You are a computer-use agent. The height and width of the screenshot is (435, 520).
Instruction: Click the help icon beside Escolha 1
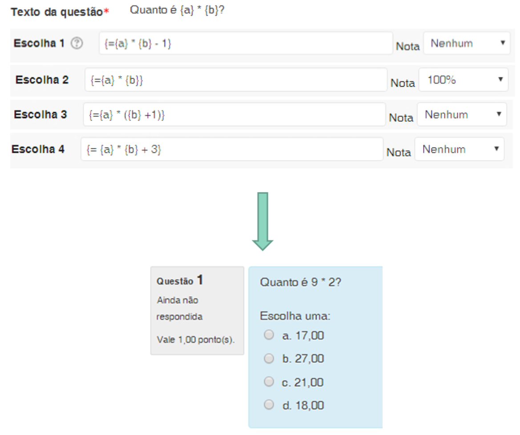(x=78, y=44)
